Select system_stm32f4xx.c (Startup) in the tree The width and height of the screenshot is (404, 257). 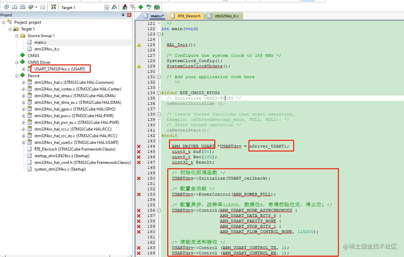[60, 169]
